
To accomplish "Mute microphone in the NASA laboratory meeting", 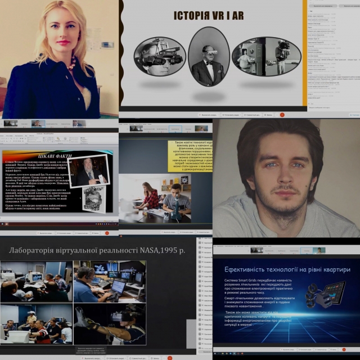I will pos(91,358).
